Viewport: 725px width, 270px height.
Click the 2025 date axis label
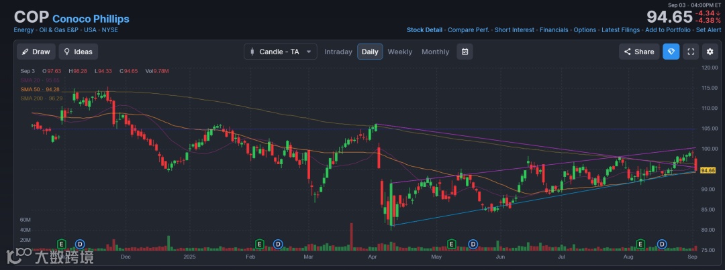coord(190,255)
